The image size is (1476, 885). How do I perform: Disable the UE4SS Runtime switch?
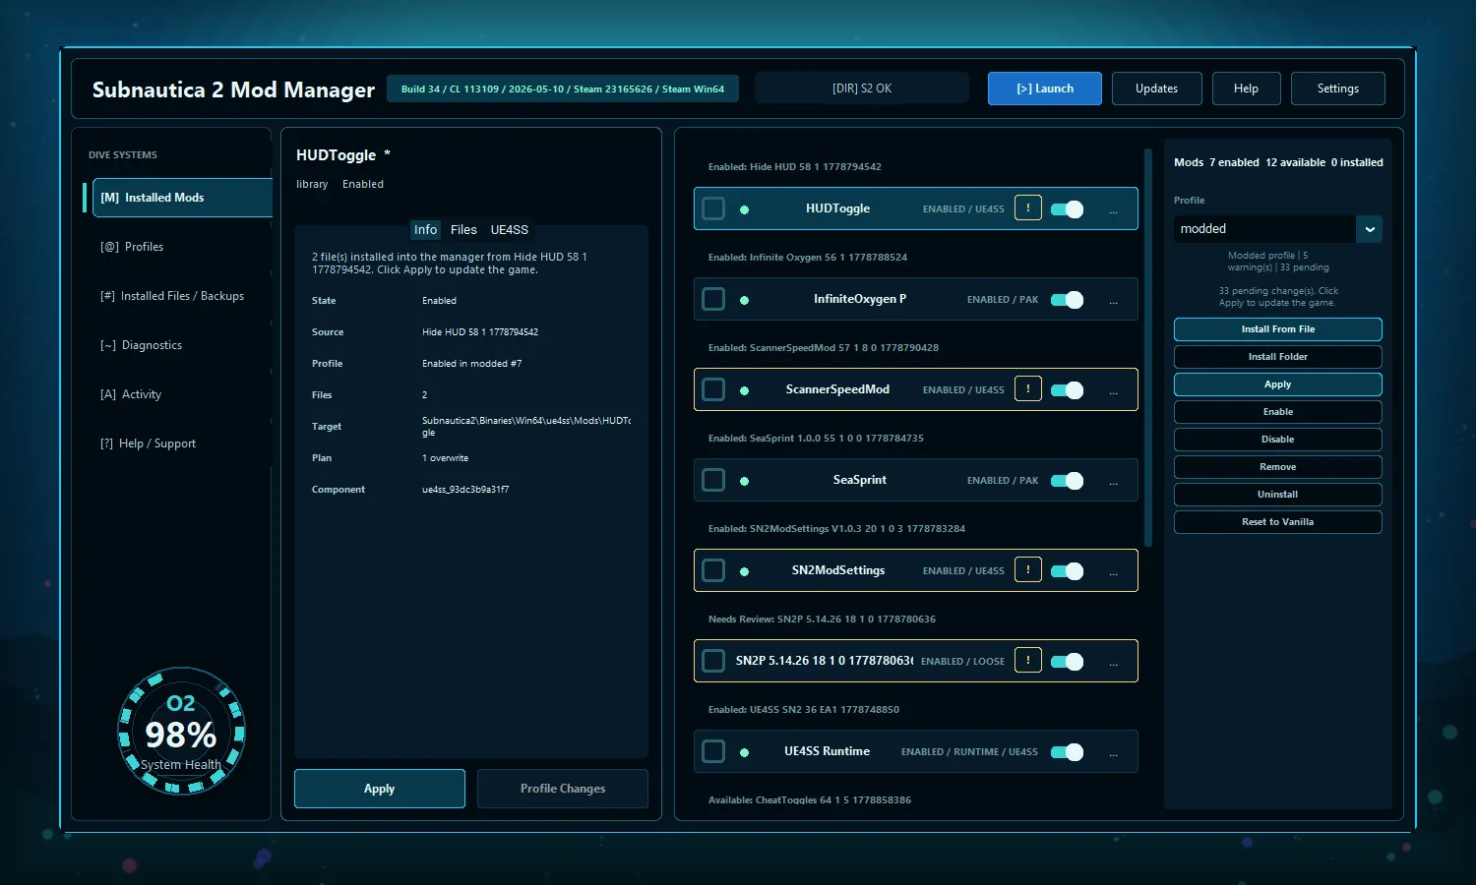[1067, 752]
